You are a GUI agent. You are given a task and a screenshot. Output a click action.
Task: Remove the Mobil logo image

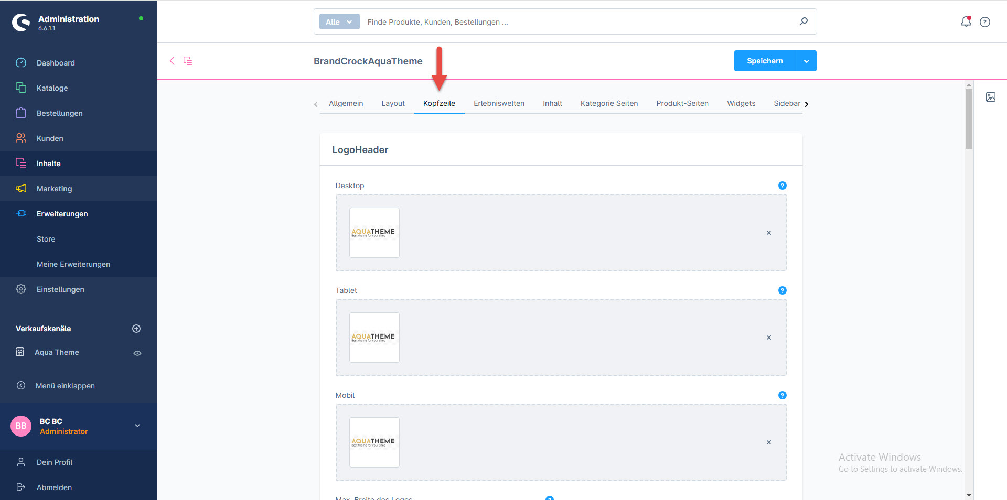(768, 442)
